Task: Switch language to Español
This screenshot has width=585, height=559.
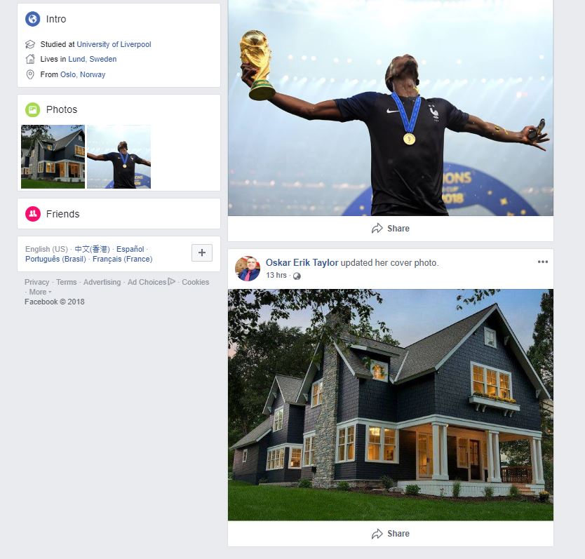Action: 130,249
